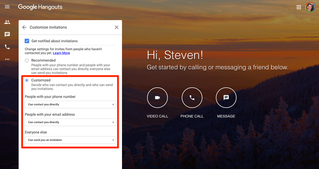Start a phone call
Screen dimensions: 319x169
tap(192, 98)
